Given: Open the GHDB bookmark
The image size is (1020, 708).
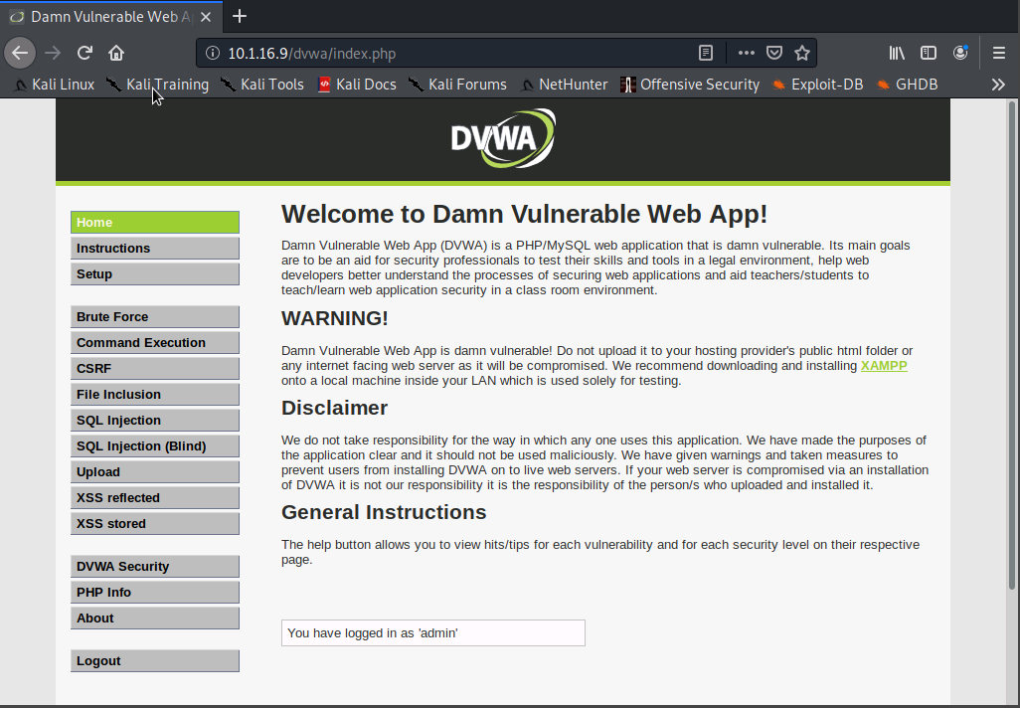Looking at the screenshot, I should (907, 85).
